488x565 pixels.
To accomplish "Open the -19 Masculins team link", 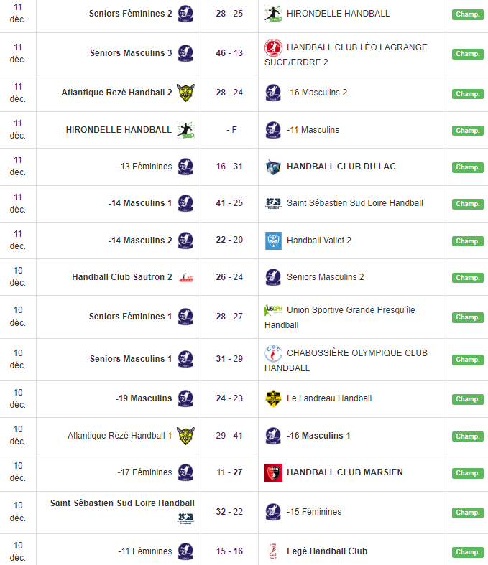I will click(144, 398).
